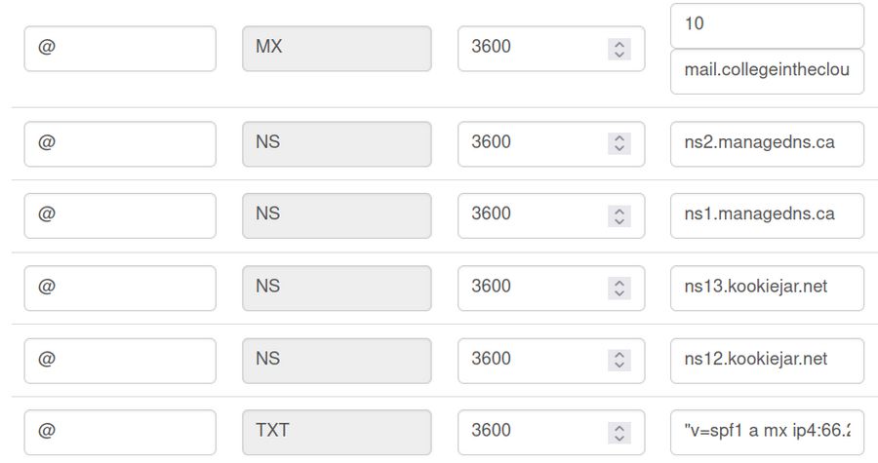Screen dimensions: 878x463
Task: Click the TTL stepper in the TXT row
Action: [x=619, y=432]
